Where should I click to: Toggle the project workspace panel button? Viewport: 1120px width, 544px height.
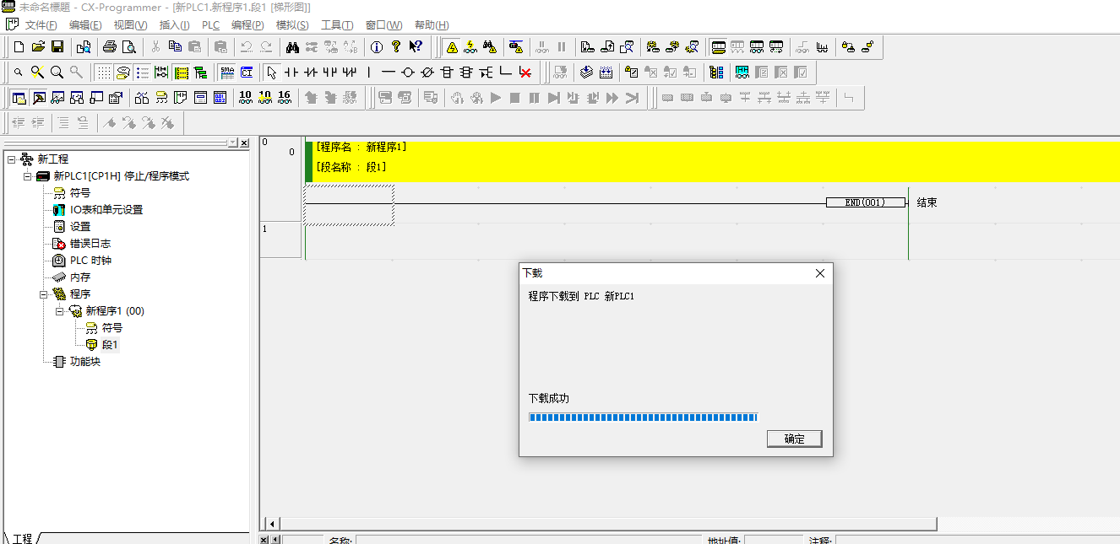tap(19, 98)
